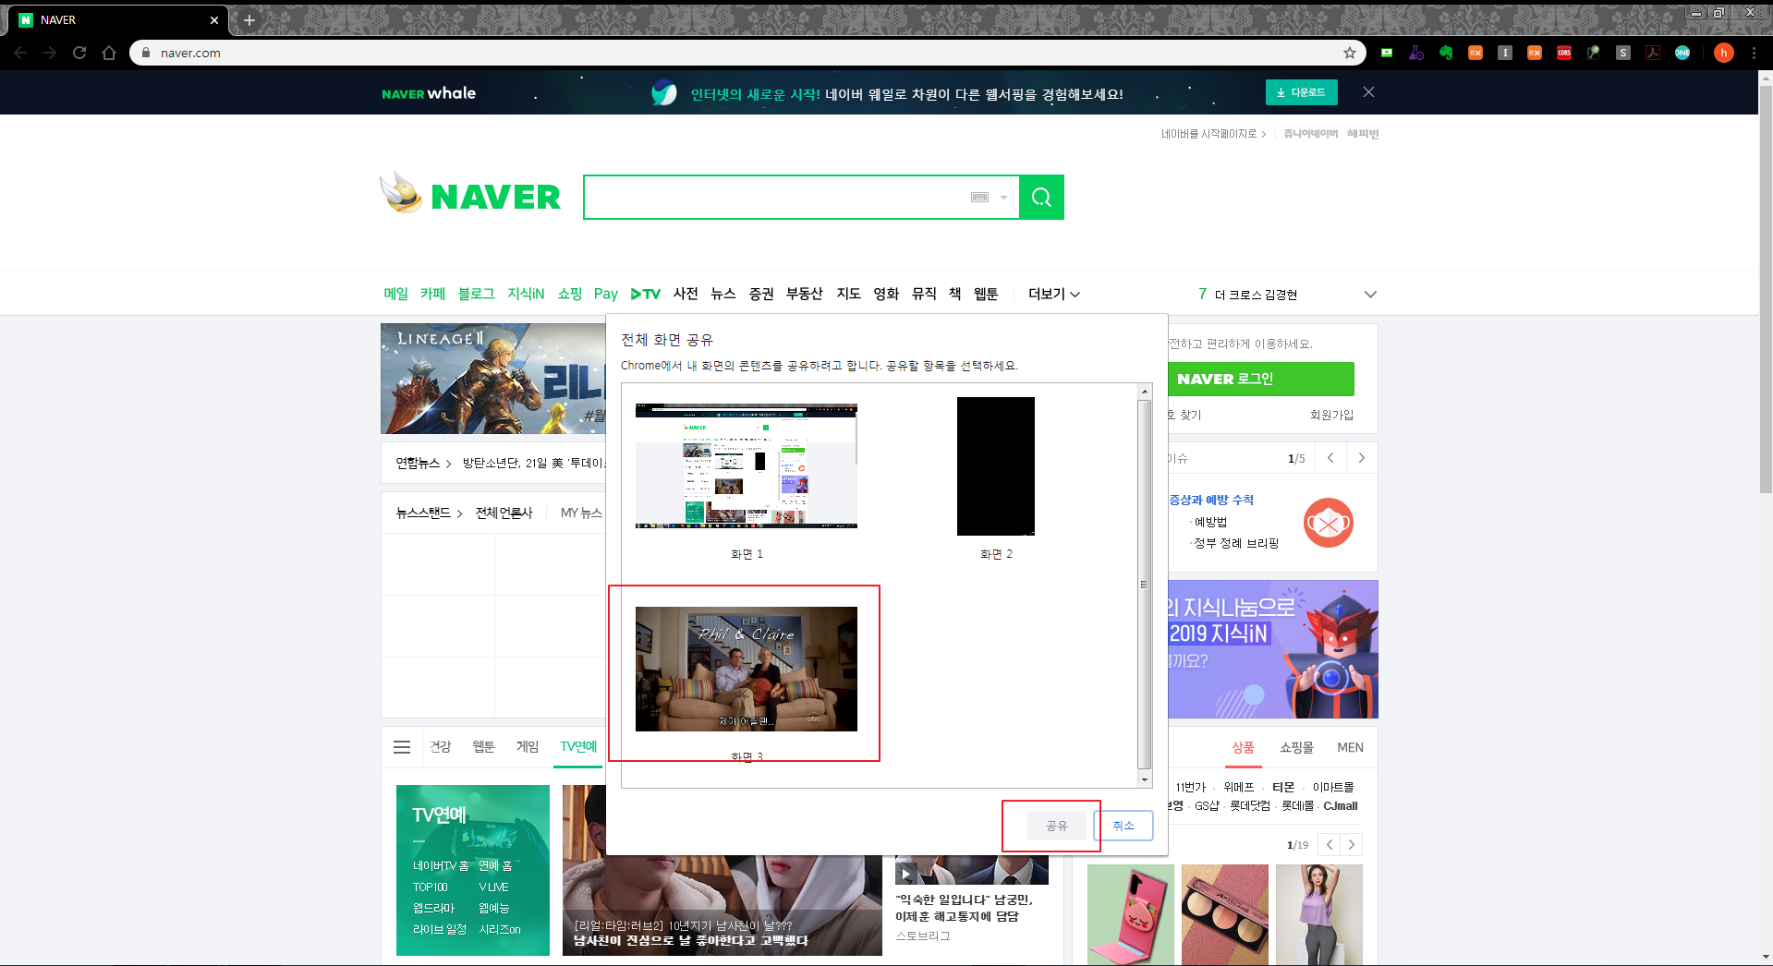
Task: Open the Evernote extension icon
Action: (1446, 53)
